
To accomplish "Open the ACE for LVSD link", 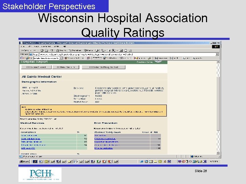I will [x=28, y=148].
